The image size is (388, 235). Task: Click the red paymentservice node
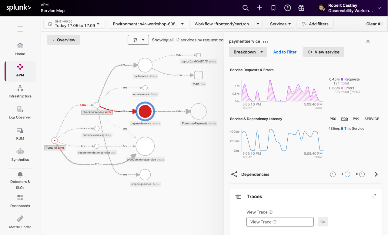tap(145, 111)
